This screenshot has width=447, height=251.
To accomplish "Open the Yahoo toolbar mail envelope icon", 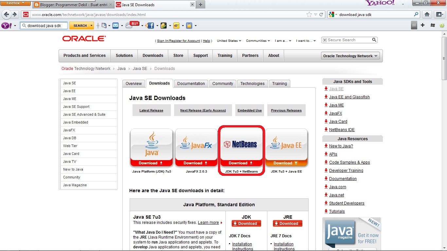I will tap(116, 25).
